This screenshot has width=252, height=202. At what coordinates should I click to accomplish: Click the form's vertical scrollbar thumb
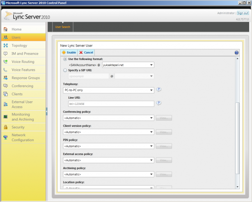pos(237,138)
